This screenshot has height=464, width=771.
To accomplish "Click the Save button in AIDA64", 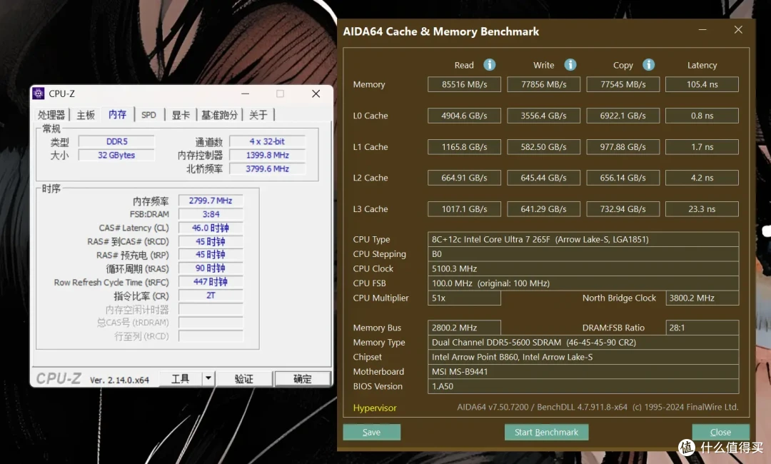I will pyautogui.click(x=372, y=432).
